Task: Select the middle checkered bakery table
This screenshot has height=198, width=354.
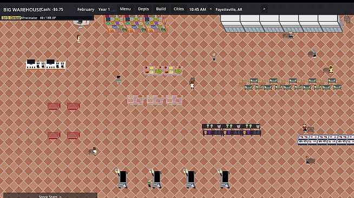Action: pos(155,100)
